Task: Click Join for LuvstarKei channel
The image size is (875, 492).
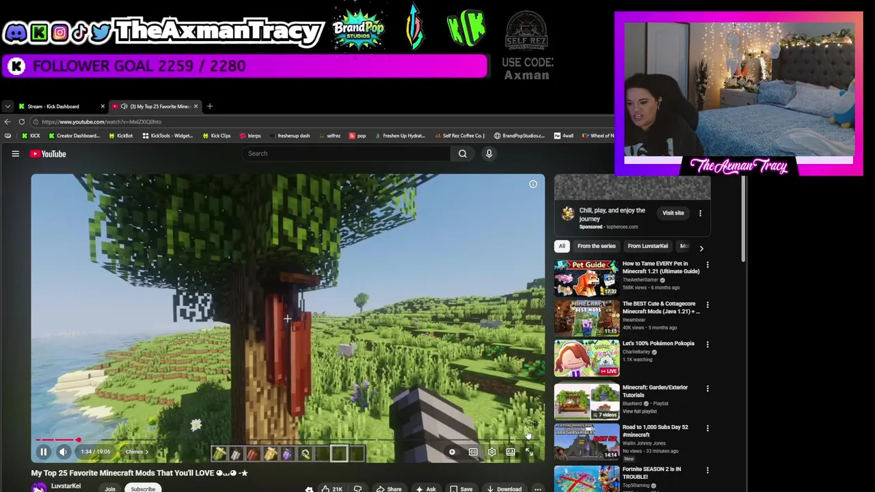Action: coord(110,489)
